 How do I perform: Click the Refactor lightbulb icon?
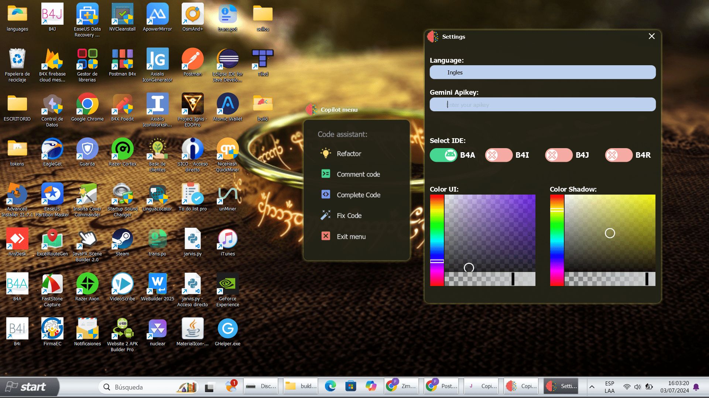pos(325,153)
